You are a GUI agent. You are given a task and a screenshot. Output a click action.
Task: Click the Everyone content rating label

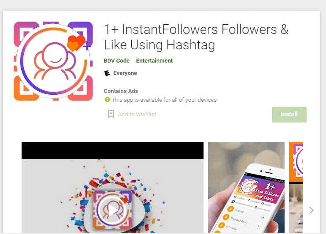125,73
